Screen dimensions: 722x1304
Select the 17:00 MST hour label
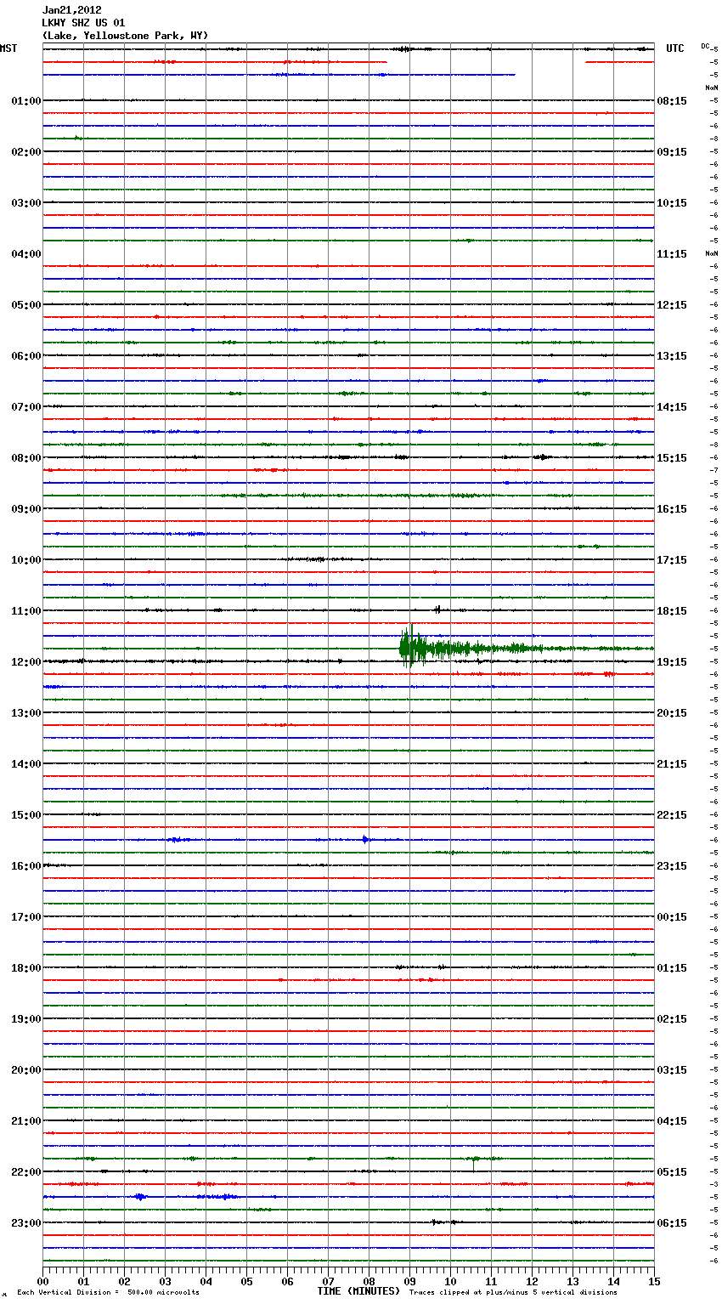click(25, 917)
